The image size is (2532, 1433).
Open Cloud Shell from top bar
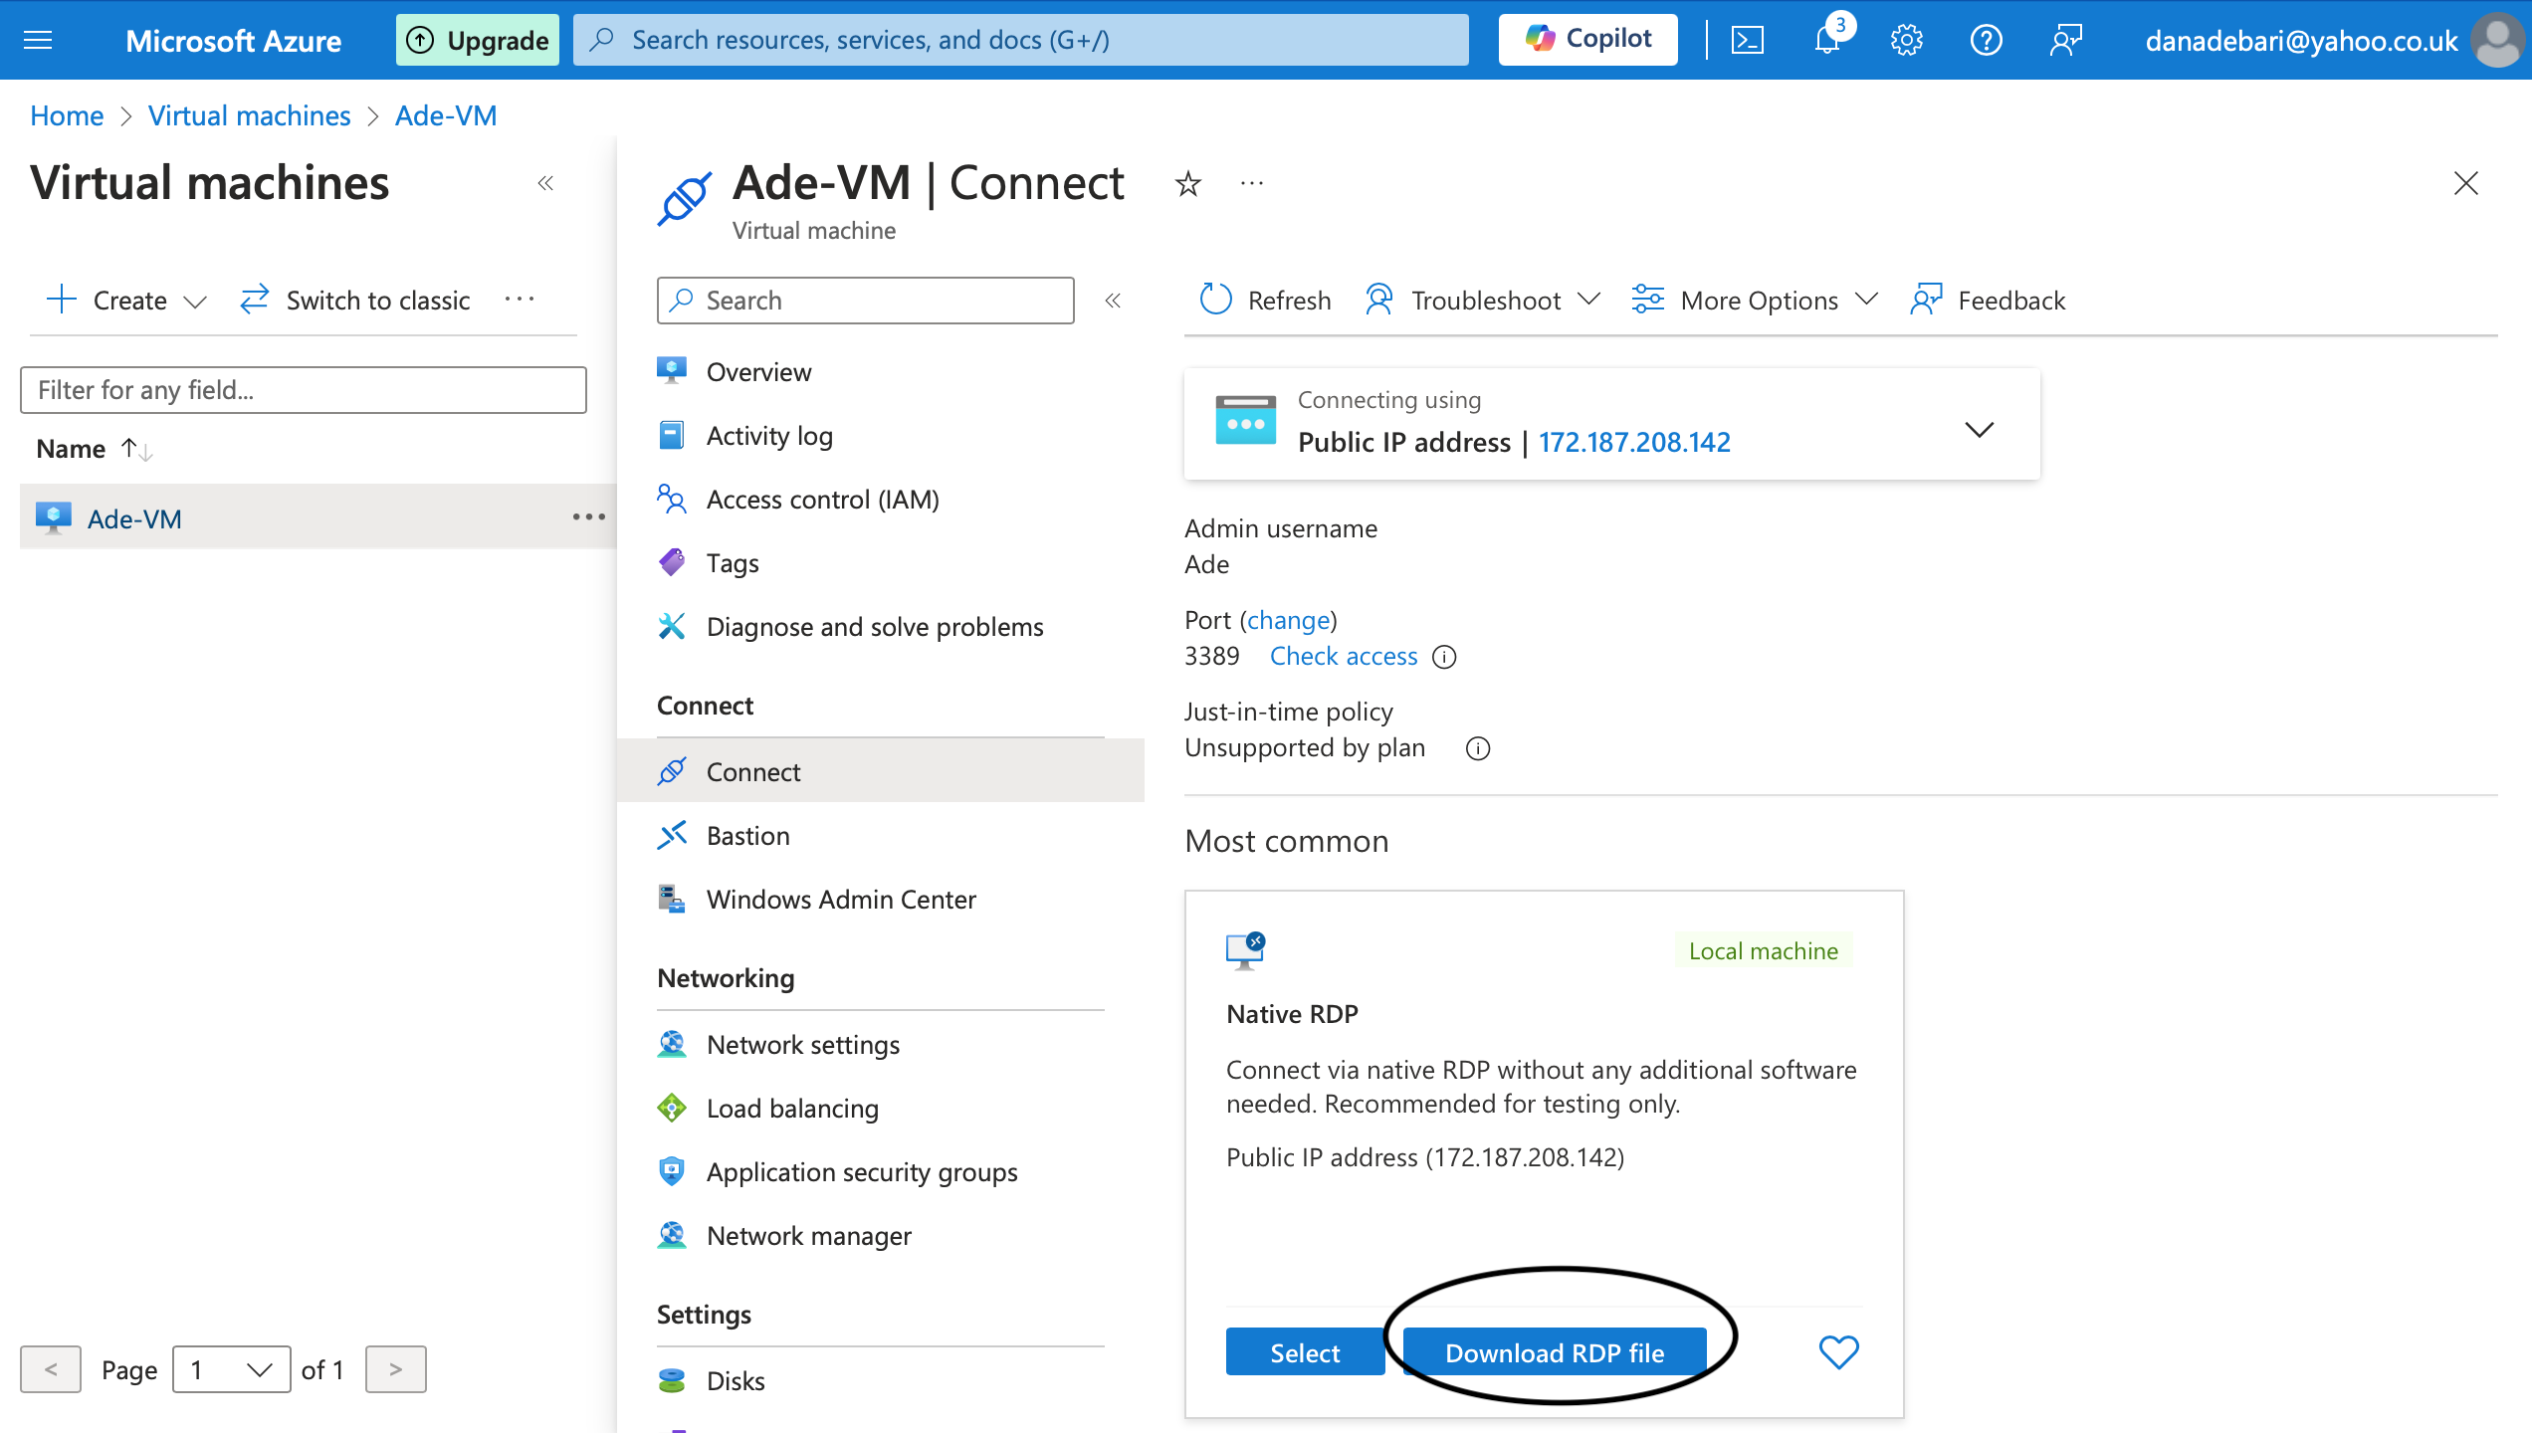[1748, 40]
